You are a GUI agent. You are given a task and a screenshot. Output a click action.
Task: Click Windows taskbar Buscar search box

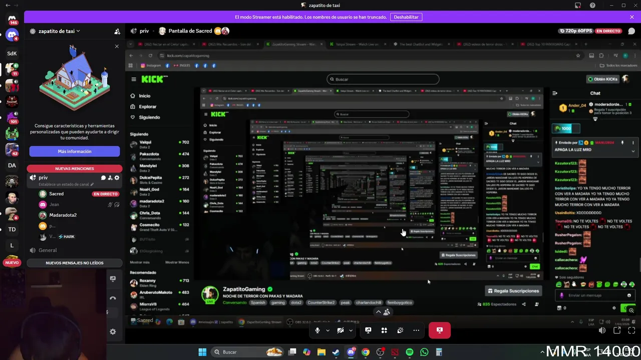(247, 352)
